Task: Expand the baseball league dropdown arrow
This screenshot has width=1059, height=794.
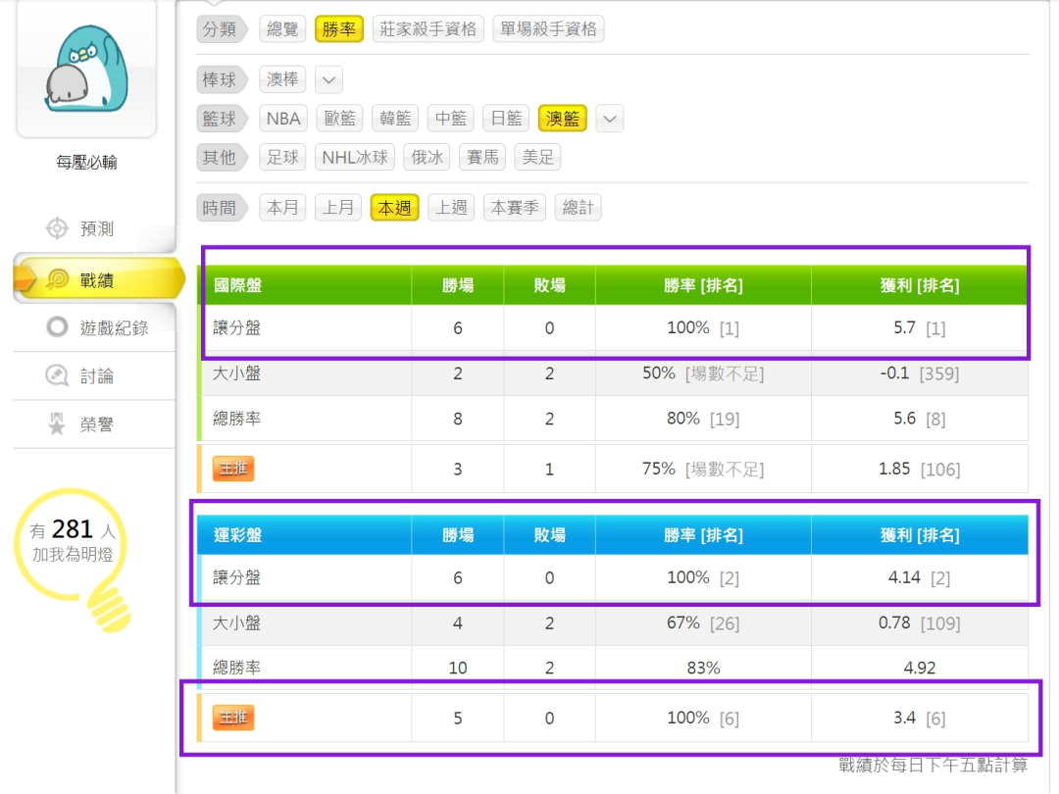Action: point(328,79)
